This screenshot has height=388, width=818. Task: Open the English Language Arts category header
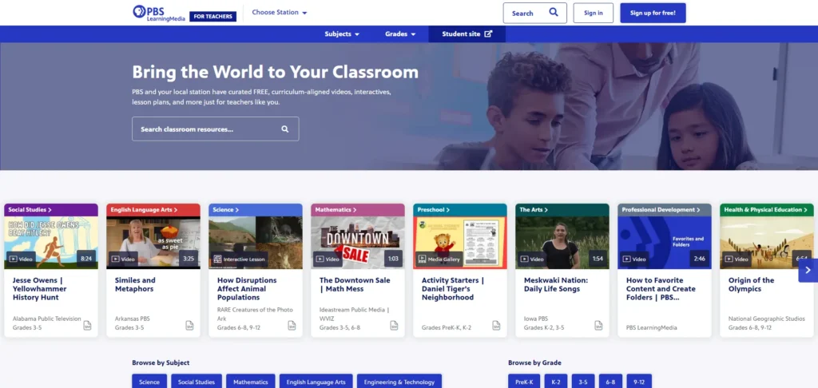point(153,210)
